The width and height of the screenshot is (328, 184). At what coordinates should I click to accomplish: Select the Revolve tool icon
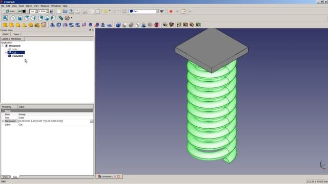[x=59, y=25]
